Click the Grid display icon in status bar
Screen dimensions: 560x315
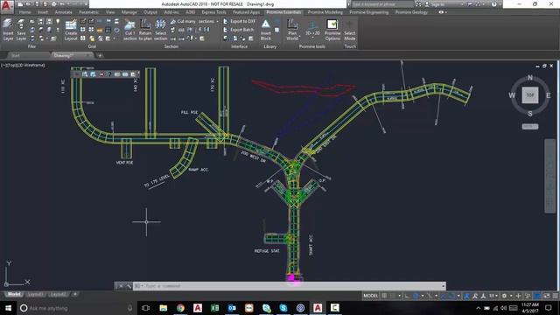384,296
